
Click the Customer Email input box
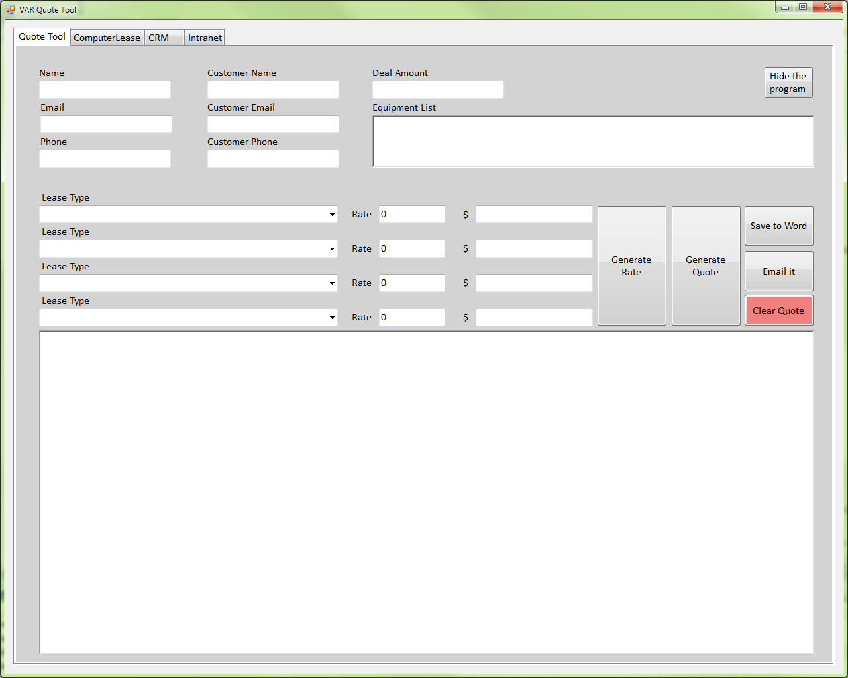pos(273,124)
